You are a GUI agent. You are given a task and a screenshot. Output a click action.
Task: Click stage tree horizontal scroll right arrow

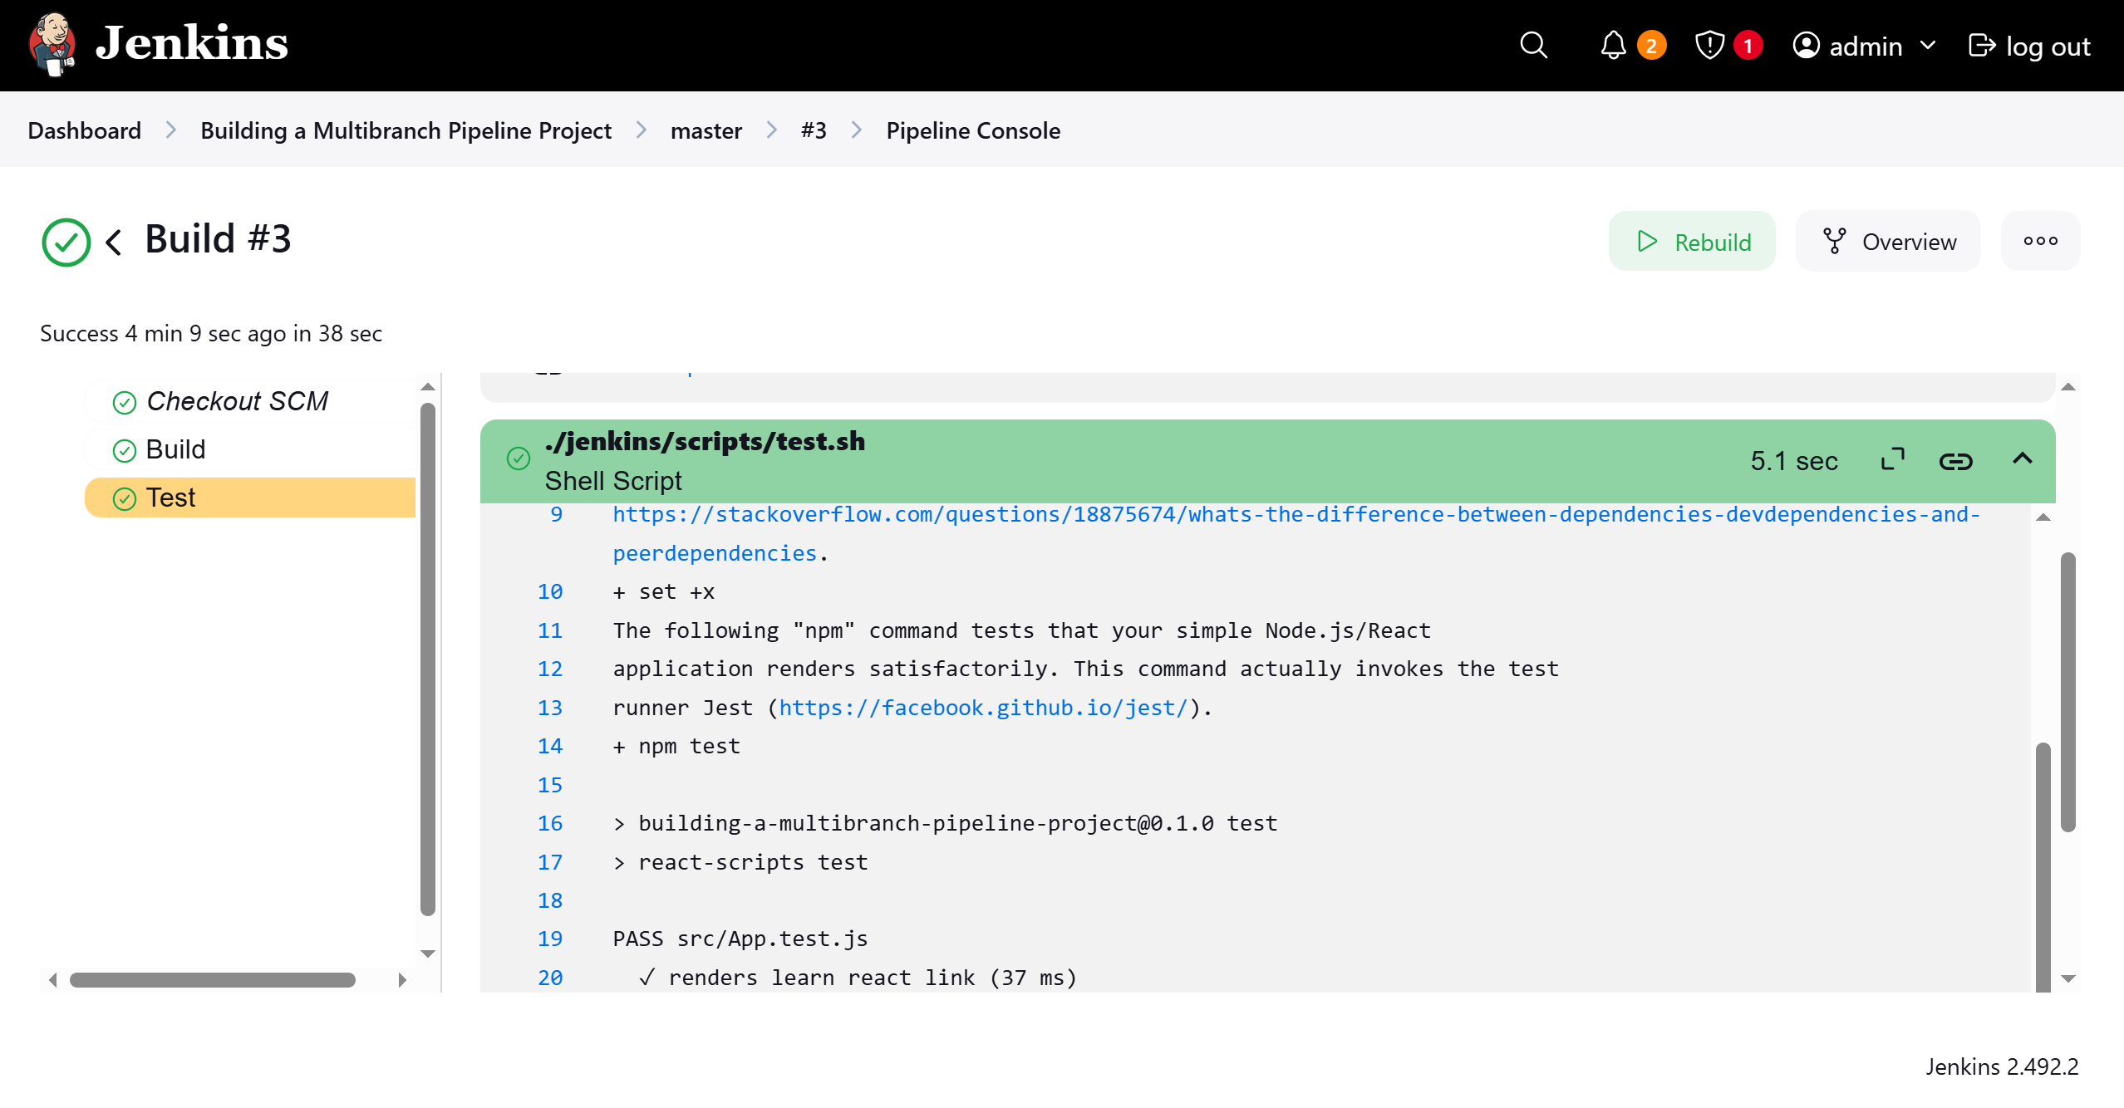click(x=402, y=980)
